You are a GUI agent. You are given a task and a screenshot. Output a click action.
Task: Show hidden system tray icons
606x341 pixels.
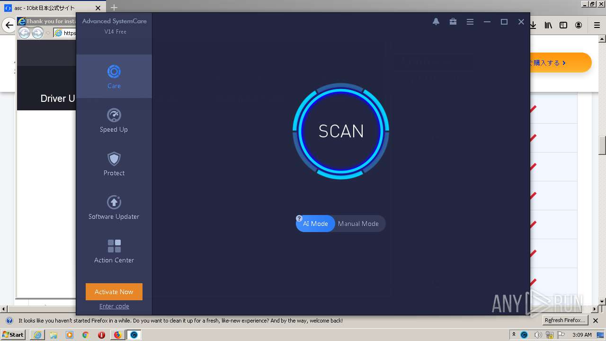(x=514, y=334)
